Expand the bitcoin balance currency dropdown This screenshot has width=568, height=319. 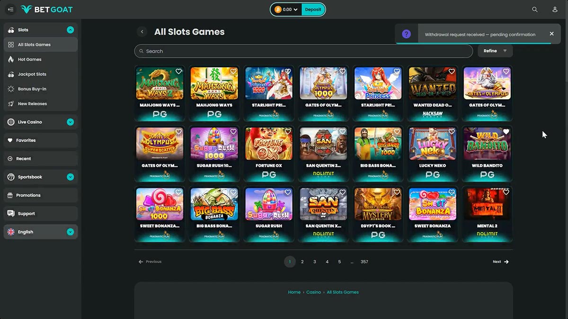286,9
